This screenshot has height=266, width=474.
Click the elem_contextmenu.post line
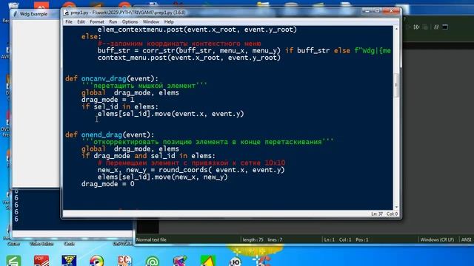197,30
